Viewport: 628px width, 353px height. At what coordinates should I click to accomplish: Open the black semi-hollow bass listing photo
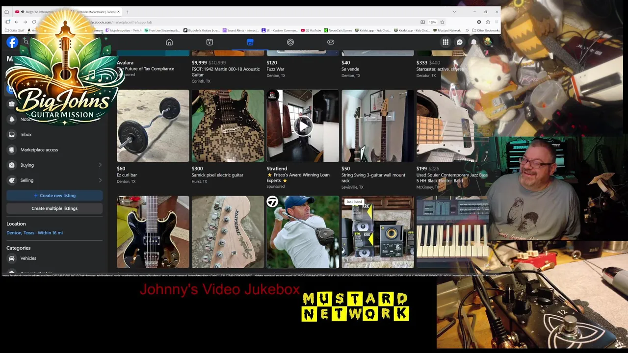pyautogui.click(x=153, y=232)
